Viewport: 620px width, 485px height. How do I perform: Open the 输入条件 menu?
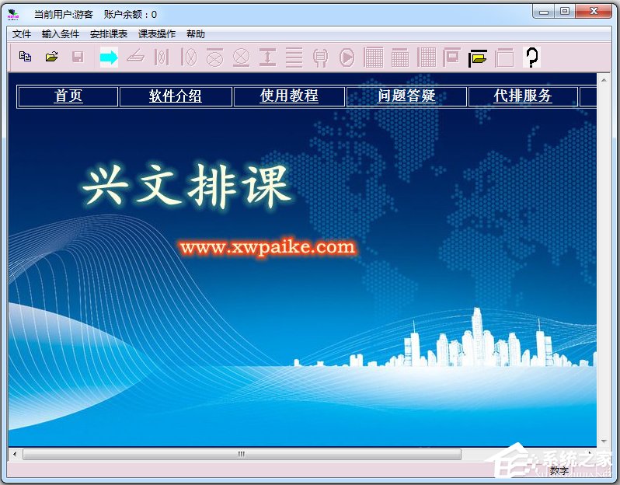(61, 34)
